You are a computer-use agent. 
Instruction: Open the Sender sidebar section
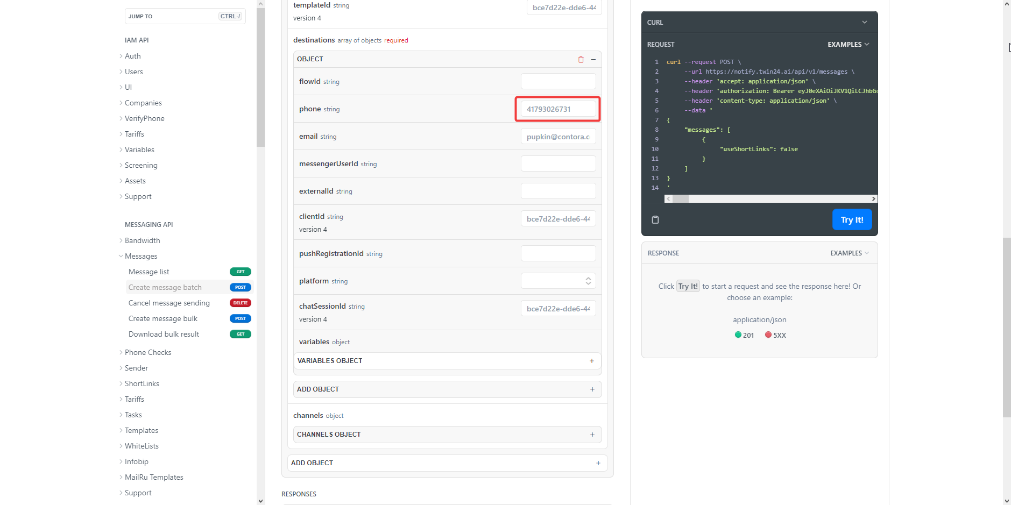[136, 368]
